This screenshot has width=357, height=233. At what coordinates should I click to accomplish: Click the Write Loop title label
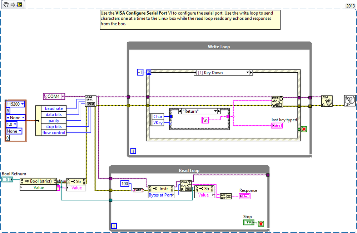click(219, 47)
